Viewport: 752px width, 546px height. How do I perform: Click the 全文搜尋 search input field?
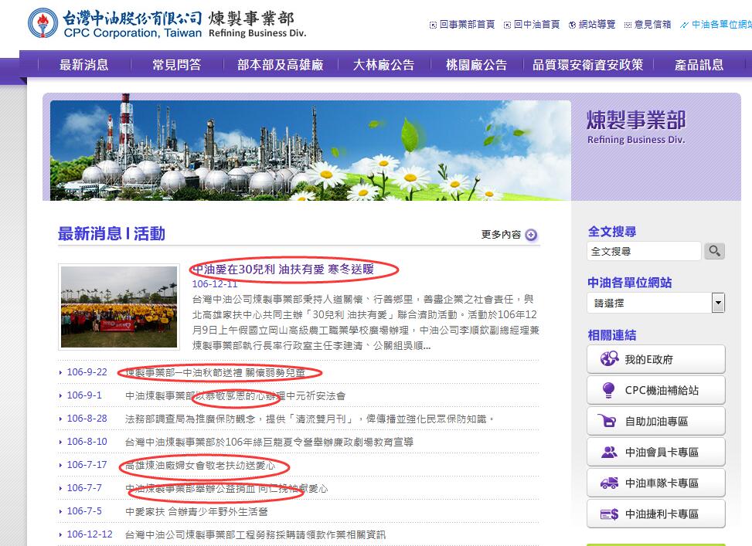pyautogui.click(x=644, y=251)
